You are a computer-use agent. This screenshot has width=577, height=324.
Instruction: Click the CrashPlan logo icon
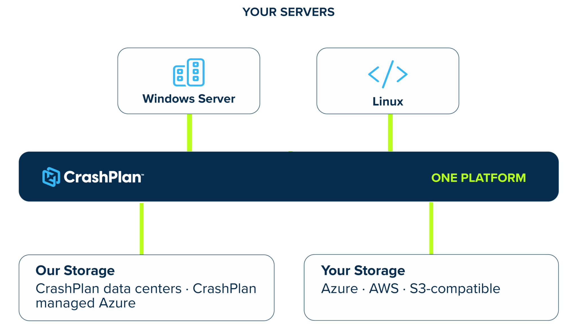(51, 177)
